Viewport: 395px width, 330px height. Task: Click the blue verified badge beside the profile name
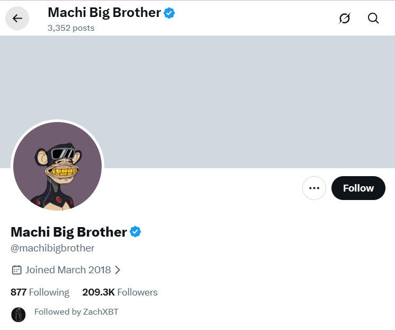(x=136, y=232)
